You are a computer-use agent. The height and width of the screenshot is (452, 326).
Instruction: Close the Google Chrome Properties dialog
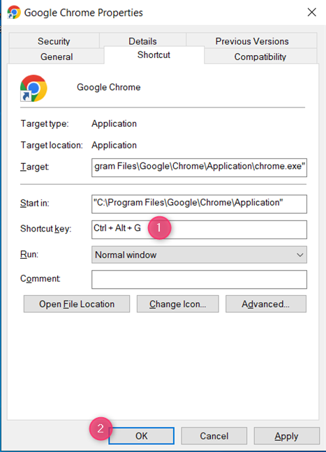[312, 13]
